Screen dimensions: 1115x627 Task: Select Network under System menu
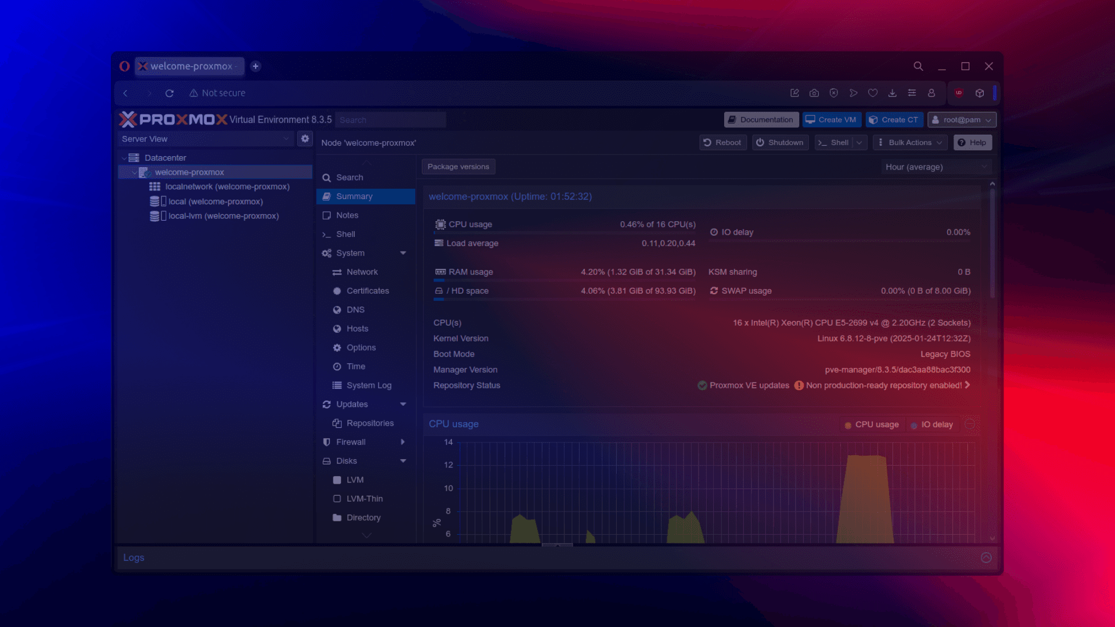point(362,272)
